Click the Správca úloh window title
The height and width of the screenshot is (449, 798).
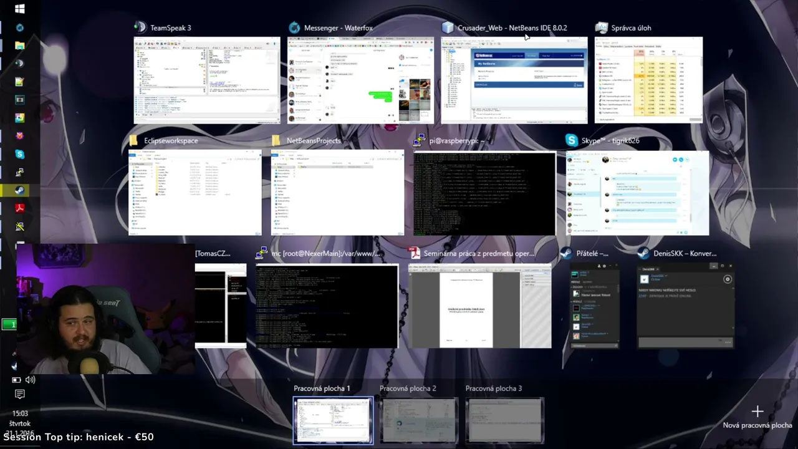click(632, 27)
